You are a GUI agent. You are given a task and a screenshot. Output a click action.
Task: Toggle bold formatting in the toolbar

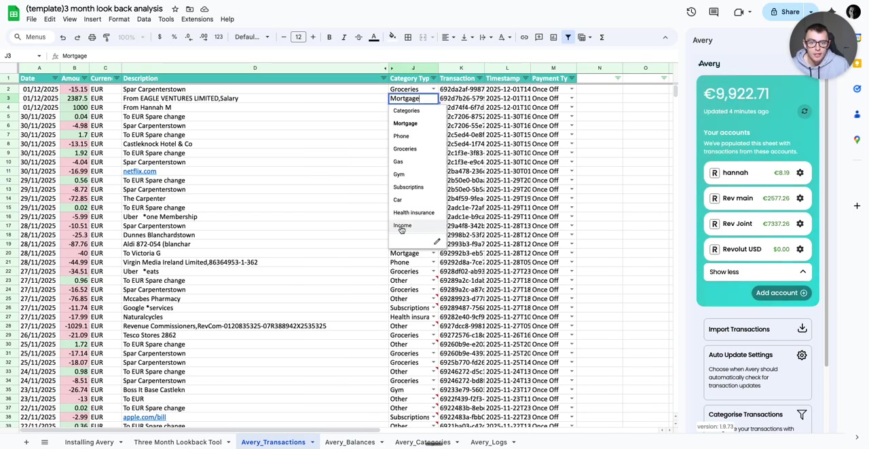(329, 37)
